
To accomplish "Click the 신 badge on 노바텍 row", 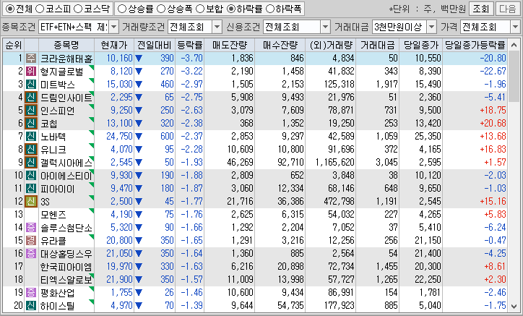I will click(31, 136).
